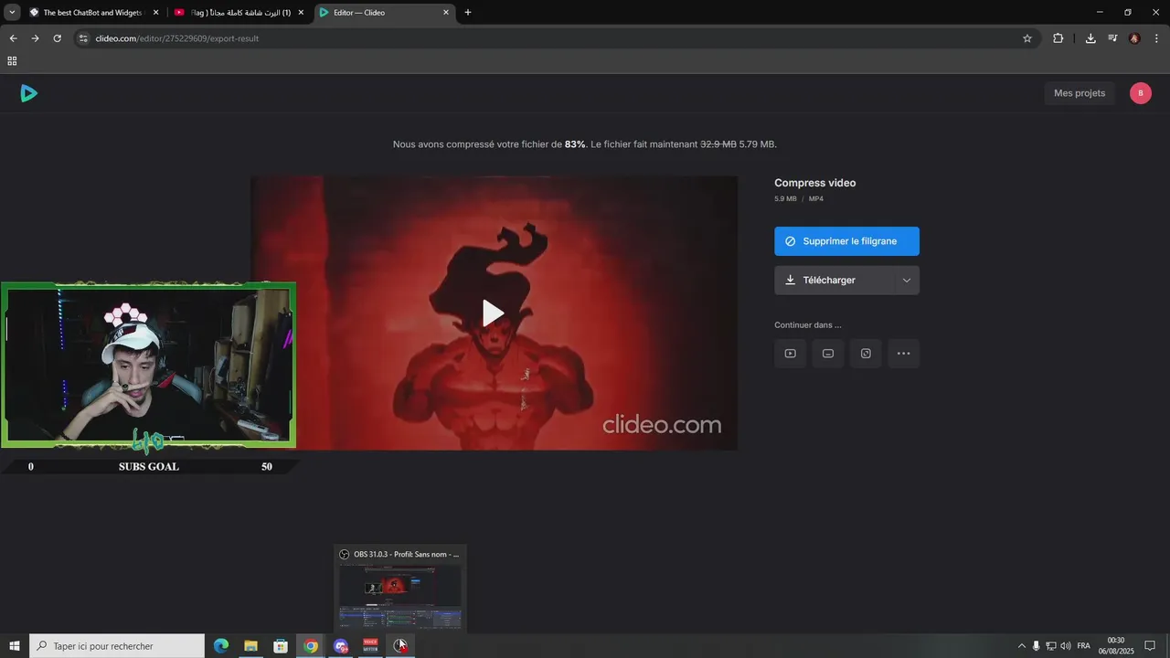Open the Windows notification center

point(1150,646)
